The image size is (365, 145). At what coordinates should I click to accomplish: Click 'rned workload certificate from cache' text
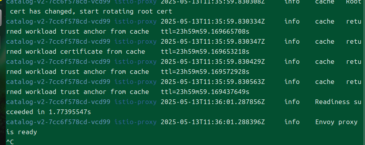tap(76, 51)
